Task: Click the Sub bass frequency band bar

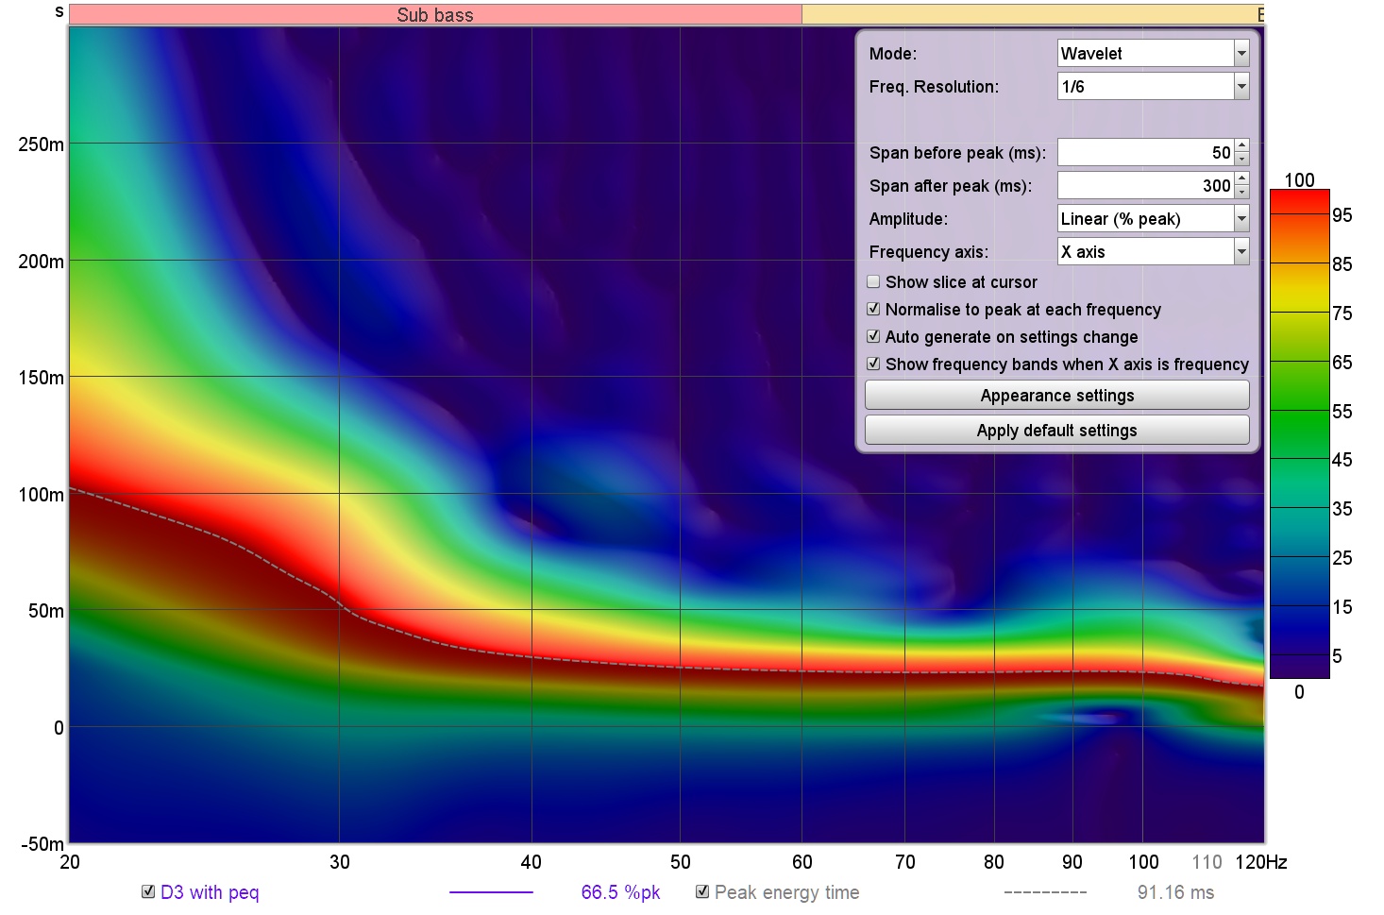Action: [435, 14]
